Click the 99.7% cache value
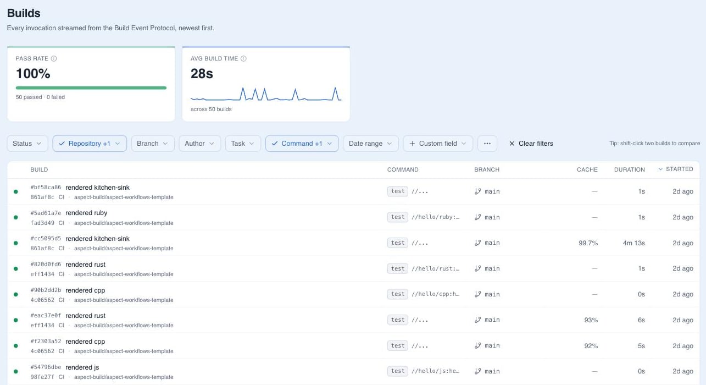The width and height of the screenshot is (706, 385). pyautogui.click(x=588, y=243)
